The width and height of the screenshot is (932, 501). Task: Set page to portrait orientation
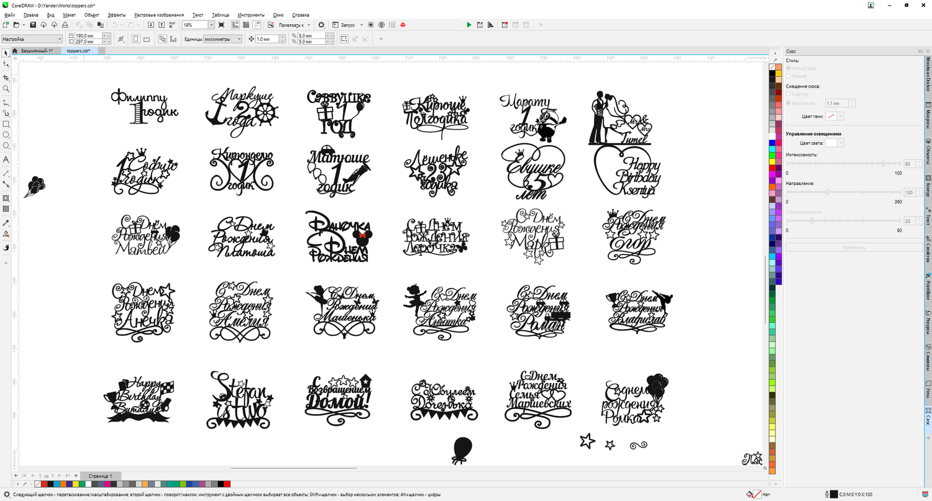tap(136, 39)
